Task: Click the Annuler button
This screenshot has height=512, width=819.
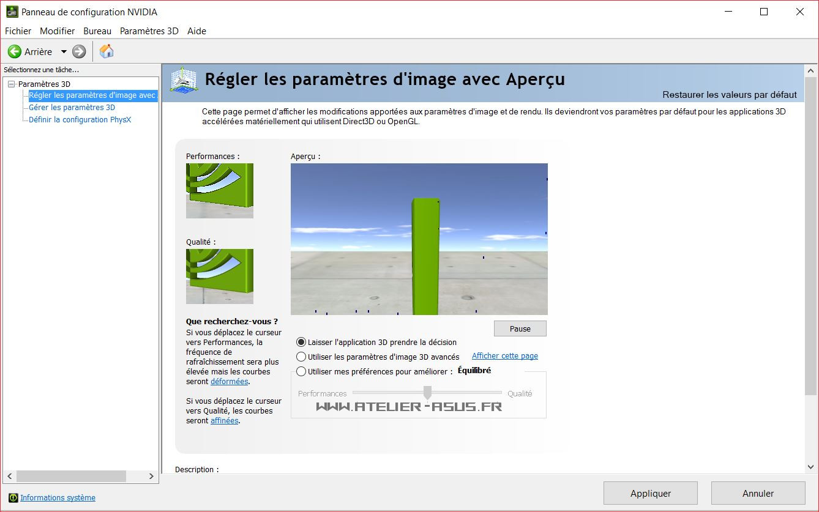Action: 758,493
